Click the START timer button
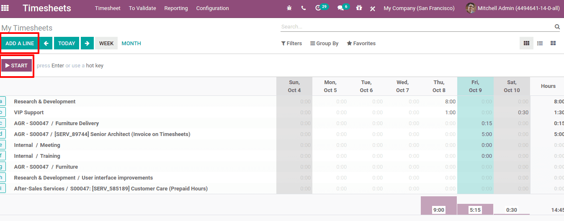Viewport: 564px width, 221px height. [17, 65]
